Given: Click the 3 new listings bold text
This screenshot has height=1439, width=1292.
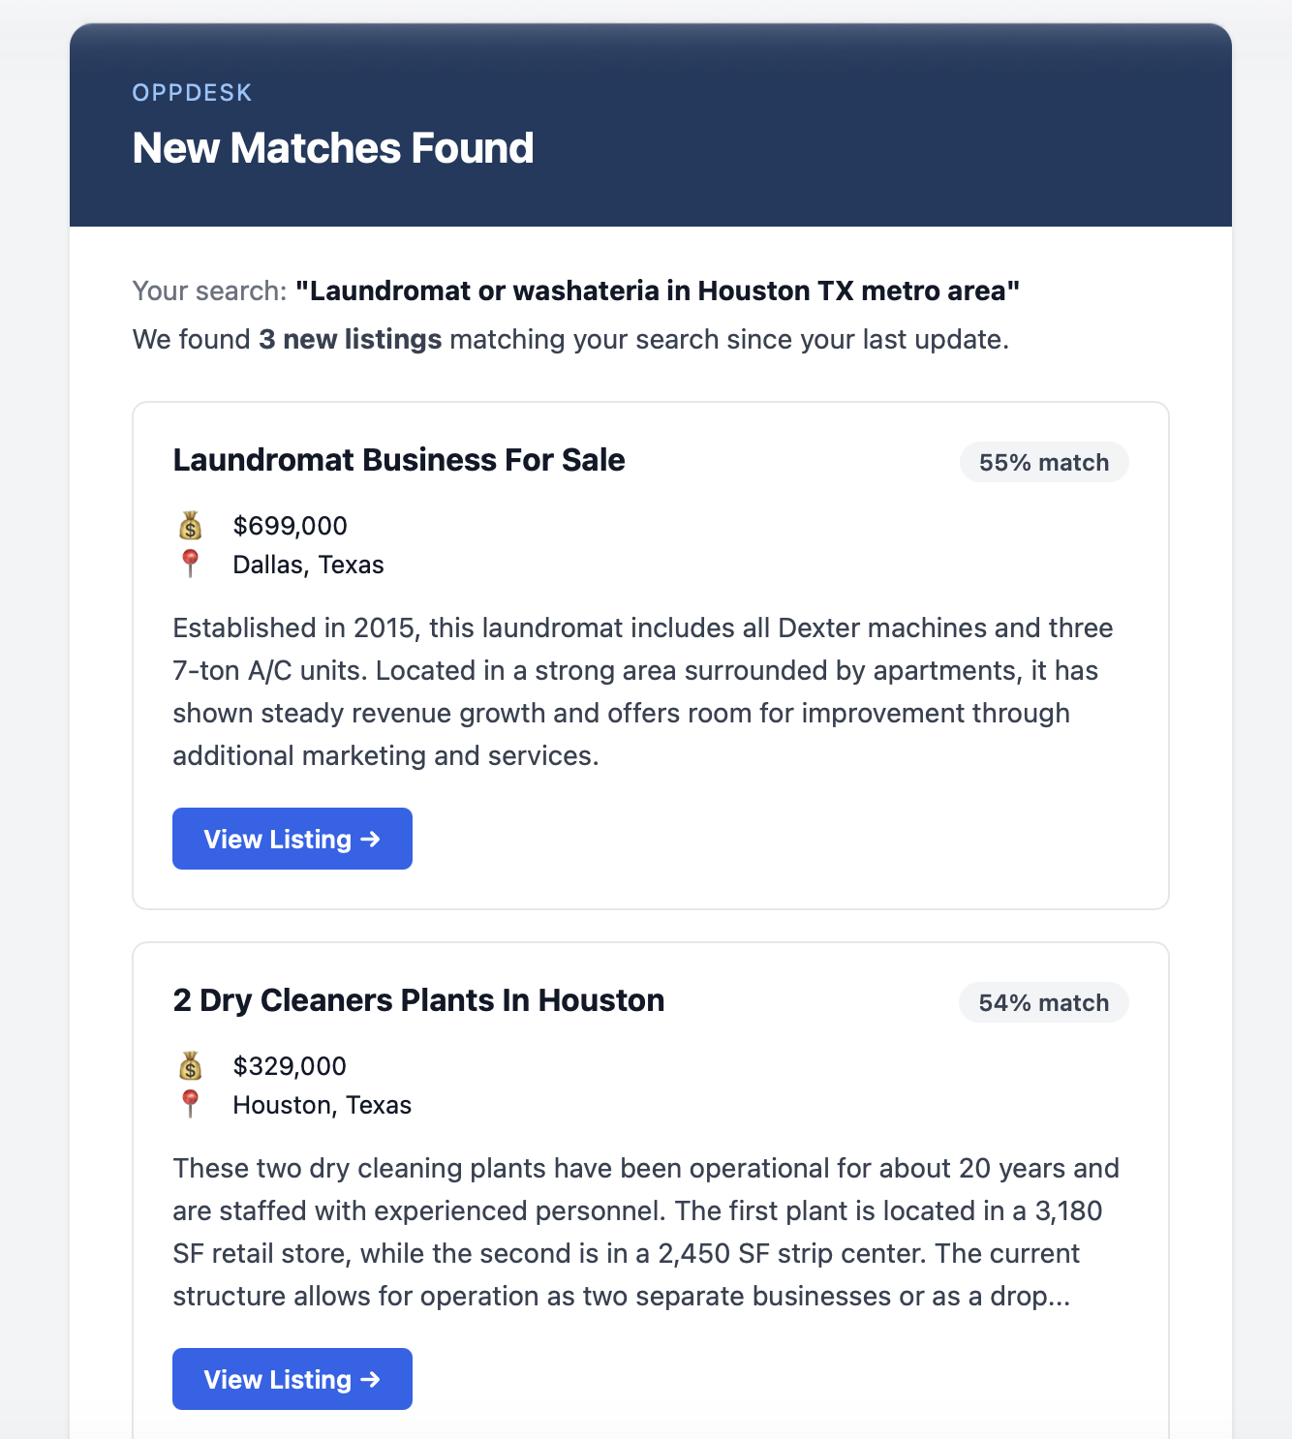Looking at the screenshot, I should tap(351, 339).
